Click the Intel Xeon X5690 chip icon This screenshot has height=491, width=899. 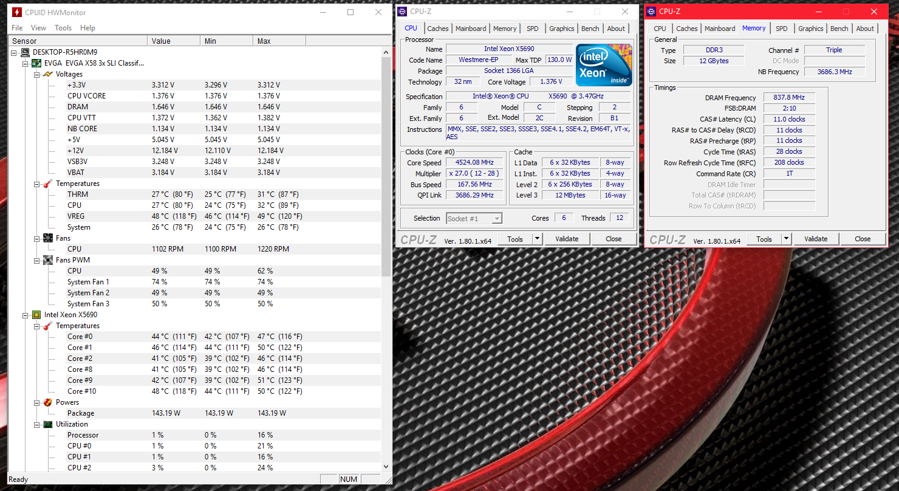pyautogui.click(x=36, y=315)
